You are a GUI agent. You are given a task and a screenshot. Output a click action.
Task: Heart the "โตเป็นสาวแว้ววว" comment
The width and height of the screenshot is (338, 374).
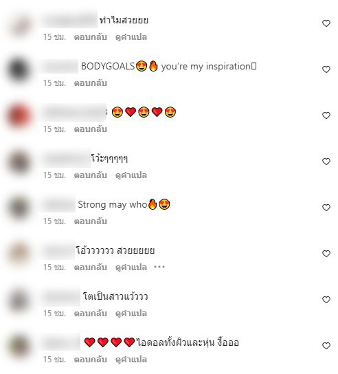coord(326,300)
